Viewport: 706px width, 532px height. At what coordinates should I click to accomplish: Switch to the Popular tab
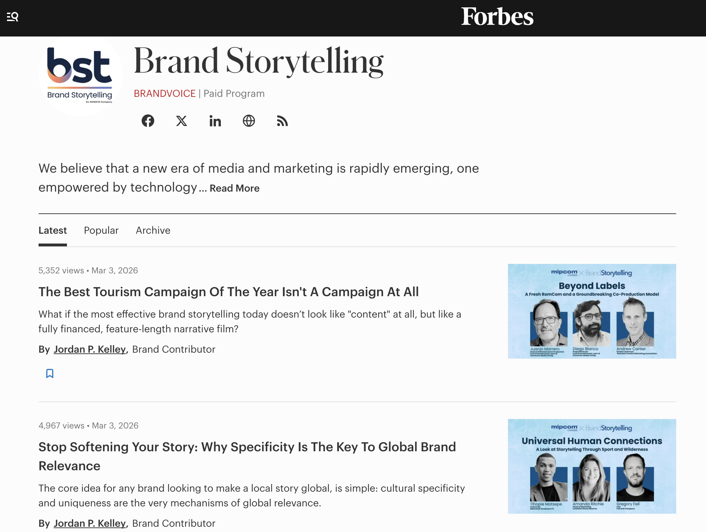tap(101, 231)
